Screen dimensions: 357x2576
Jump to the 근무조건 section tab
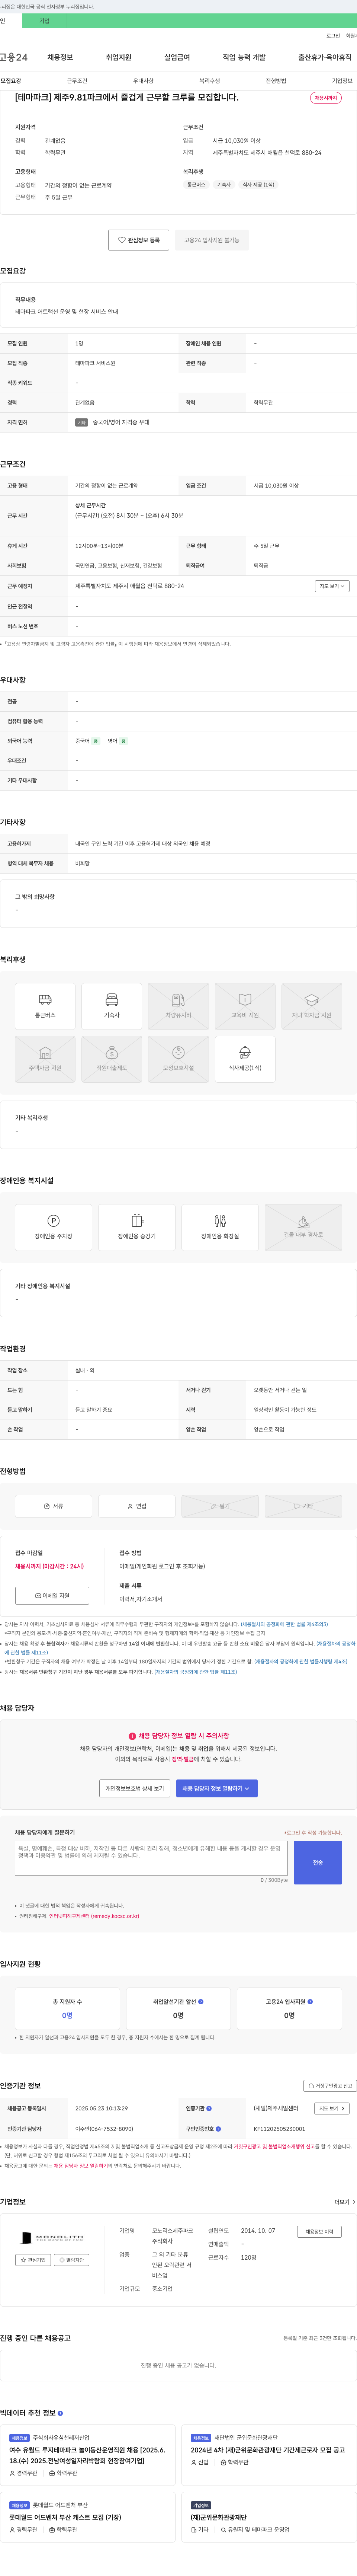(x=77, y=81)
